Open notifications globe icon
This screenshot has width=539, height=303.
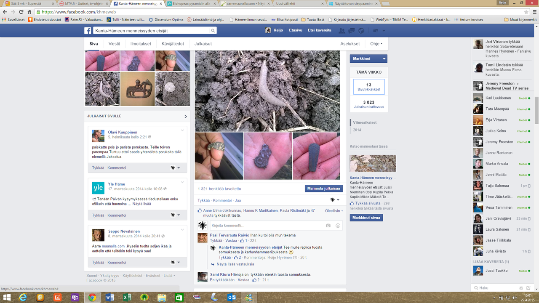(x=361, y=31)
